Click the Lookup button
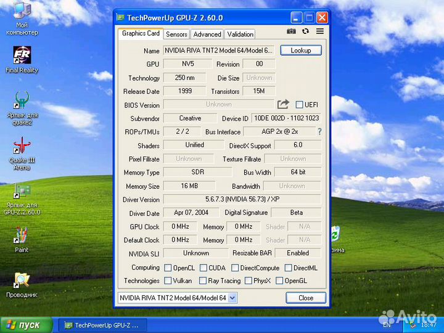The image size is (444, 333). pyautogui.click(x=301, y=51)
